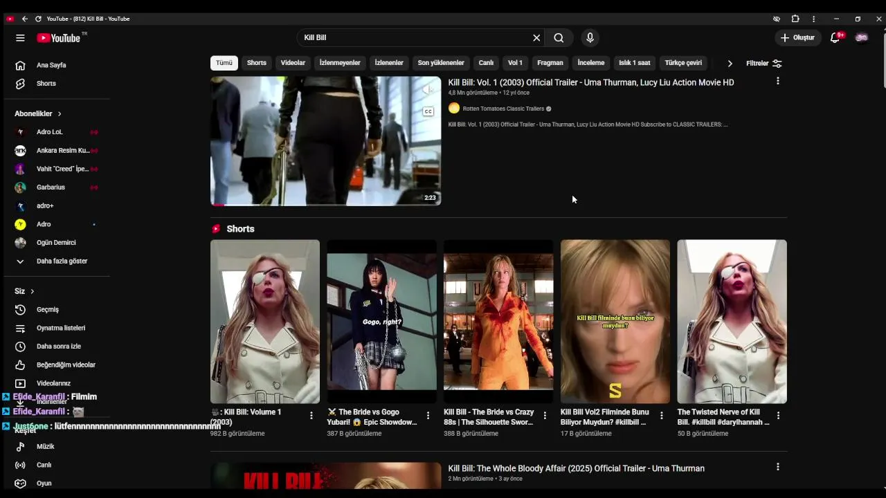Play the Twisted Nerve of Kill Bill short
Viewport: 886px width, 498px height.
click(732, 322)
